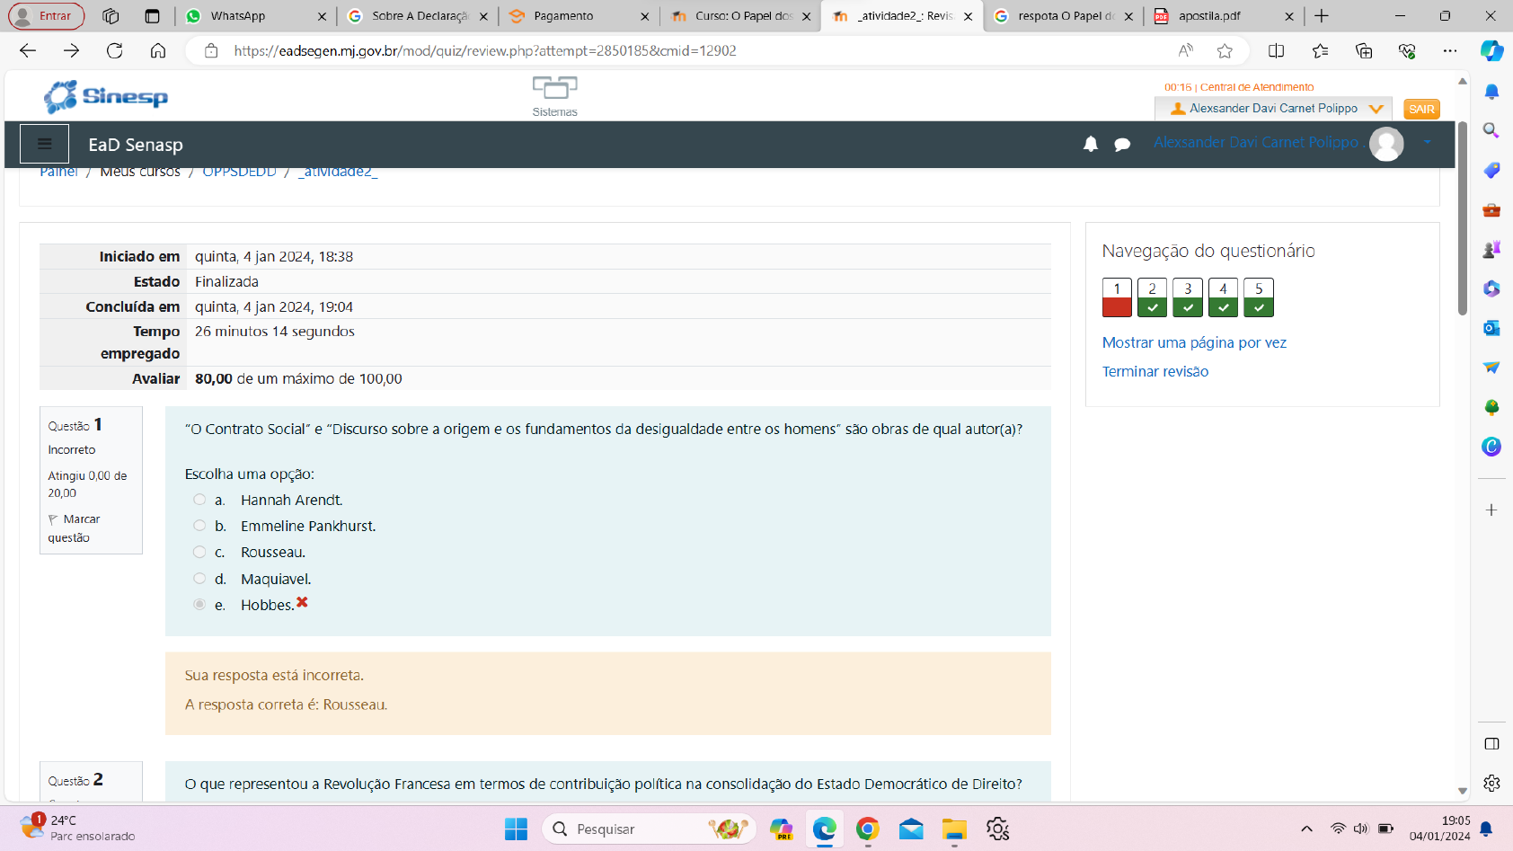Refresh the page with the reload button
This screenshot has width=1513, height=851.
click(x=114, y=51)
